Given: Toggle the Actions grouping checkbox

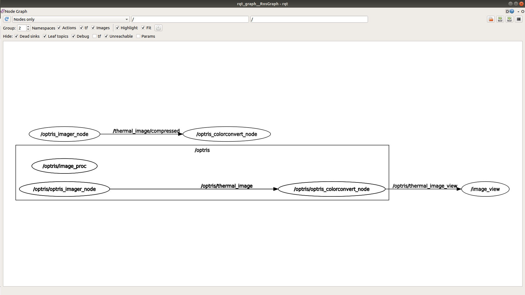Looking at the screenshot, I should tap(59, 28).
